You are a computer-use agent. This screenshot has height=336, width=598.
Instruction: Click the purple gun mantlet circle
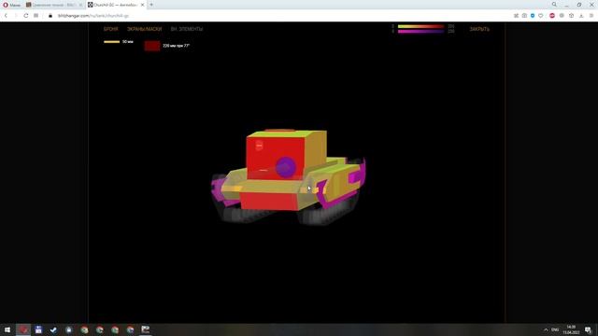point(286,167)
